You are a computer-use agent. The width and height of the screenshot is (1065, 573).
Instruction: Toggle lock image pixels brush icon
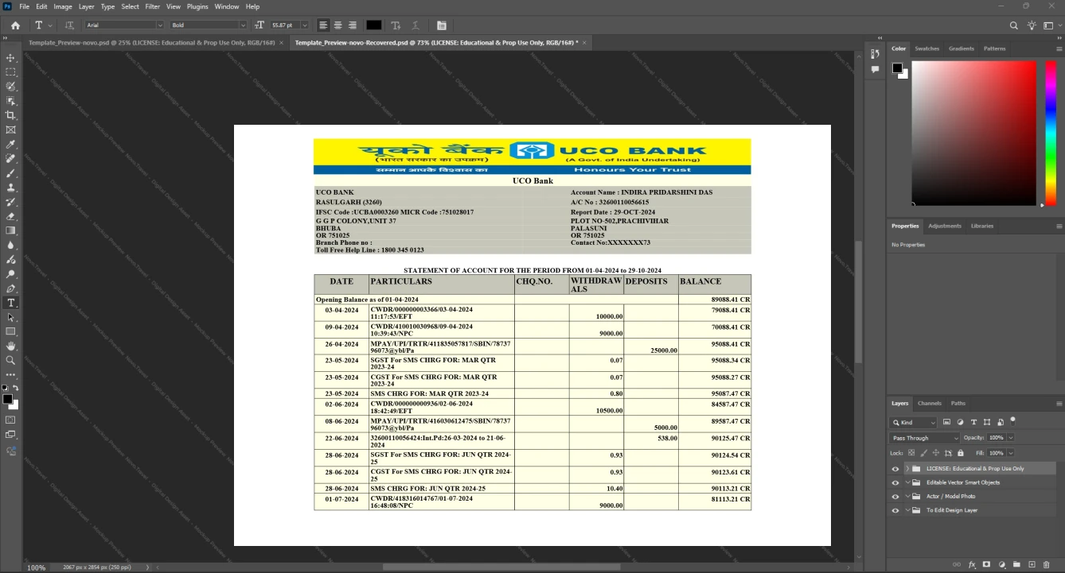(x=923, y=453)
